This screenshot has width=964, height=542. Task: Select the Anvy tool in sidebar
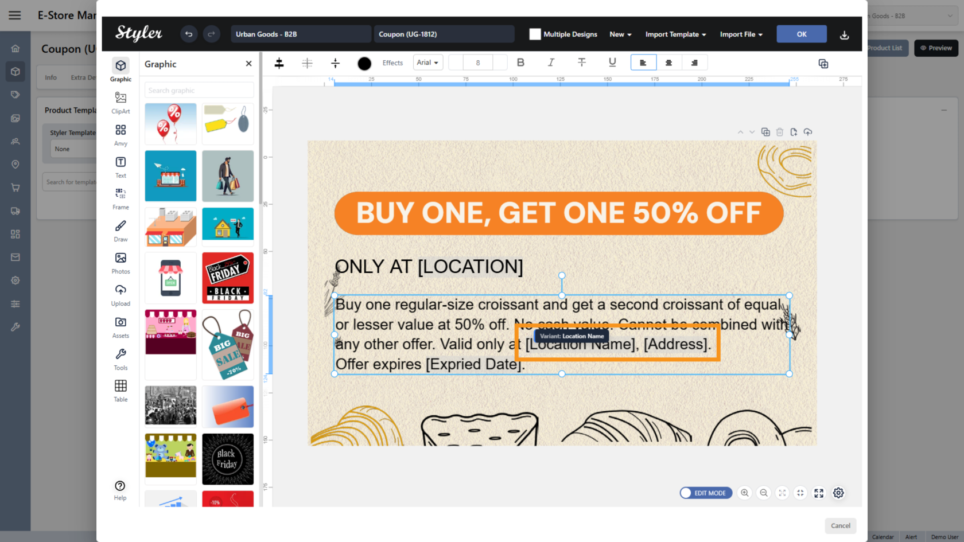[120, 135]
